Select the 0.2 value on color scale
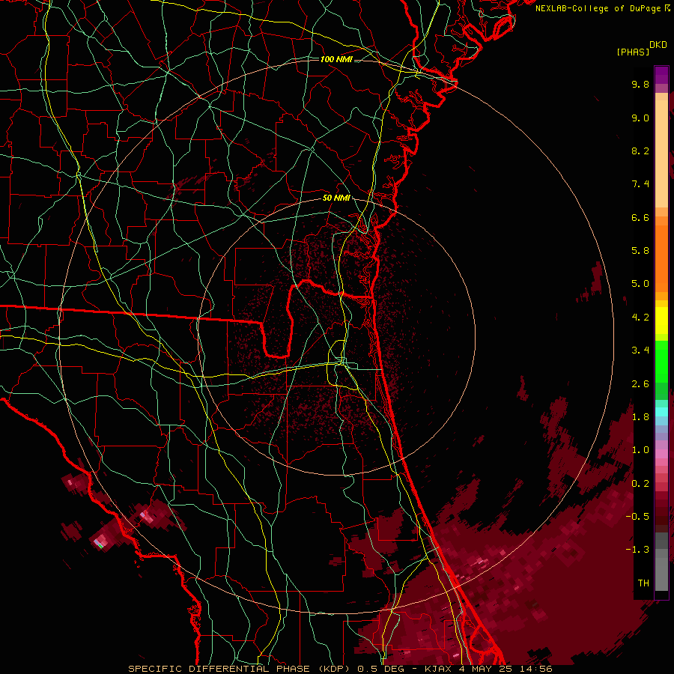 640,484
